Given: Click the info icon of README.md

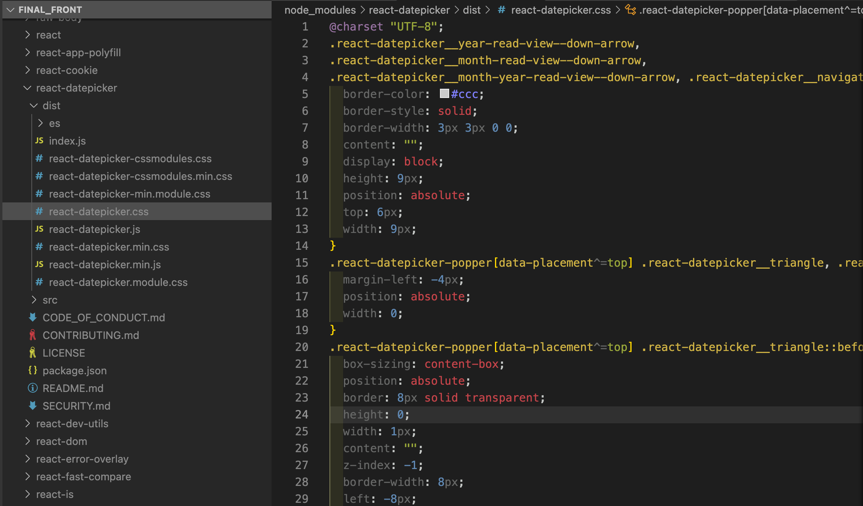Looking at the screenshot, I should click(33, 388).
